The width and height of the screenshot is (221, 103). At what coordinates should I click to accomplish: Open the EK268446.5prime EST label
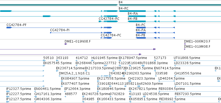coord(90,63)
